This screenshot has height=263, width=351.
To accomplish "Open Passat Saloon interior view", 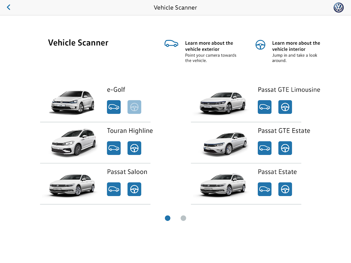I will coord(134,189).
